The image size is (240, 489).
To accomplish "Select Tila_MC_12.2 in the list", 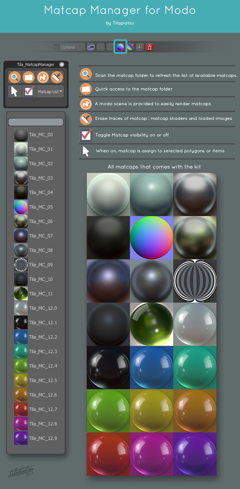I will click(36, 337).
